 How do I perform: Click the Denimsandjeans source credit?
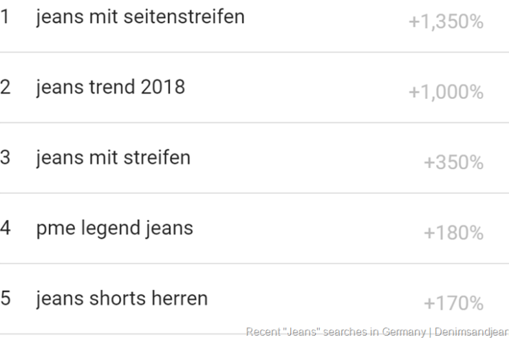[470, 331]
